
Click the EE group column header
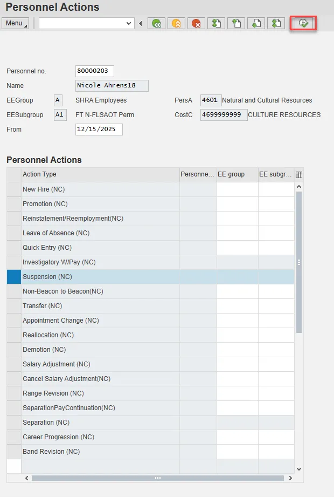point(237,174)
